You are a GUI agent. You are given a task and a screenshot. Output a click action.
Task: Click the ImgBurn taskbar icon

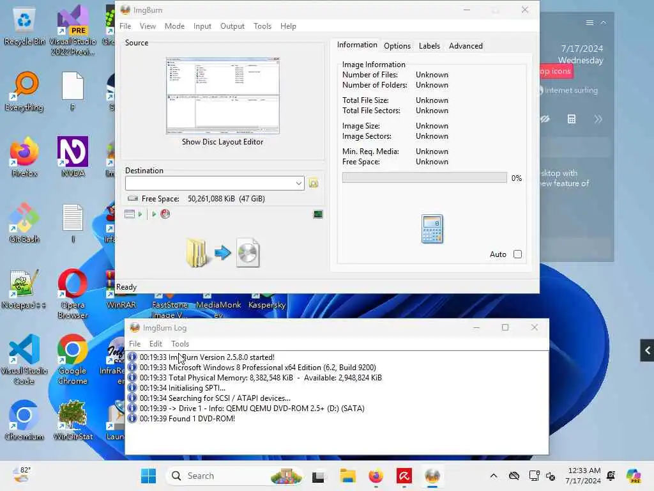click(432, 476)
